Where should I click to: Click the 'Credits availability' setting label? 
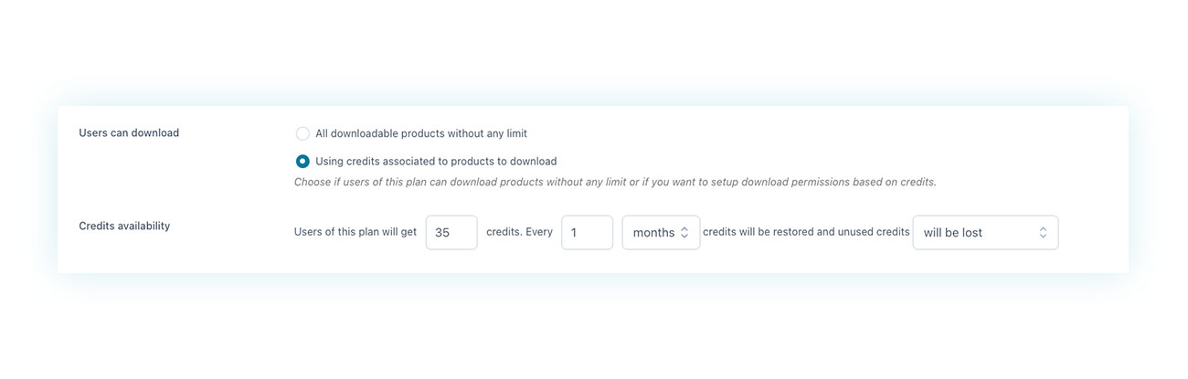124,226
